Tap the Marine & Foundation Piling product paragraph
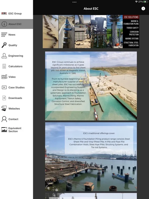This screenshot has width=149, height=199. pos(99,143)
